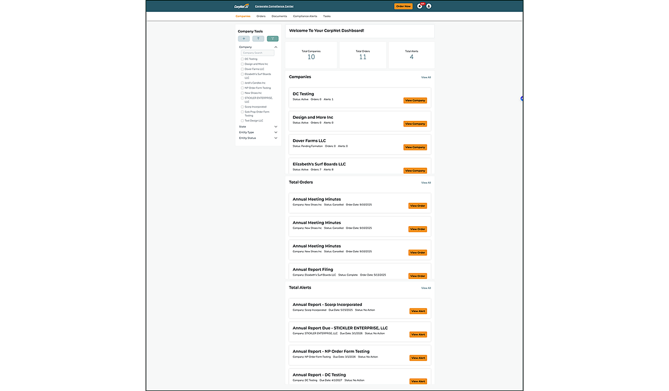Collapse the Company filter section
The image size is (669, 391).
coord(276,47)
